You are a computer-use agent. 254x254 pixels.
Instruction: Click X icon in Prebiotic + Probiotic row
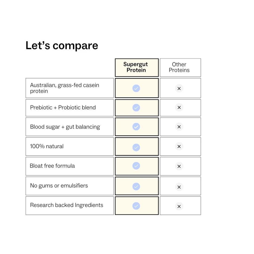coord(179,107)
